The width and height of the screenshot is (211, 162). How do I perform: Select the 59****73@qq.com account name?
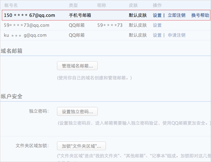27,25
